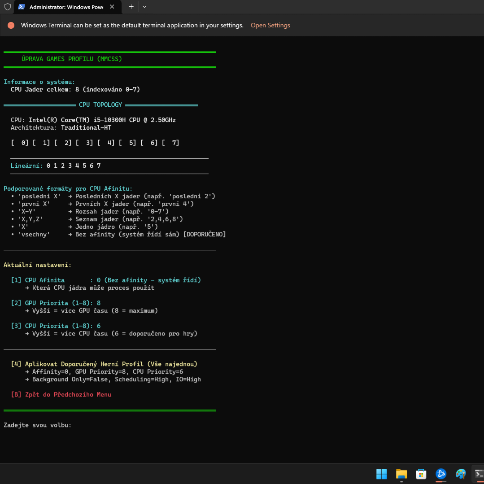Open a new terminal tab with plus button

point(131,7)
